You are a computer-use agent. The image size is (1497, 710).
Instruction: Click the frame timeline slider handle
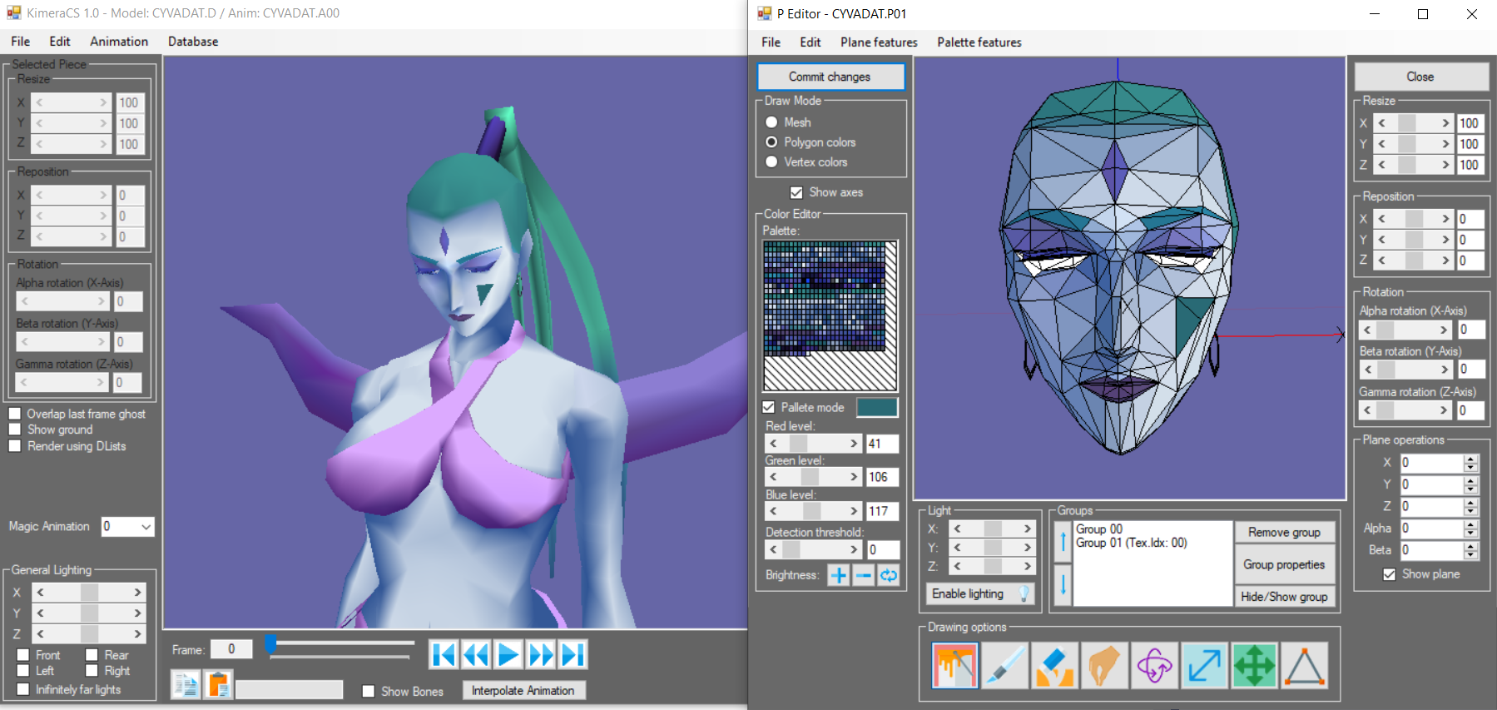(270, 643)
